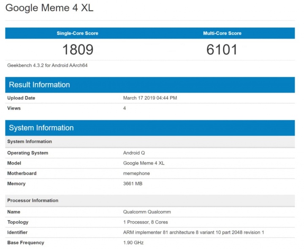
Task: Click the multi-core score value 6101
Action: coord(222,49)
